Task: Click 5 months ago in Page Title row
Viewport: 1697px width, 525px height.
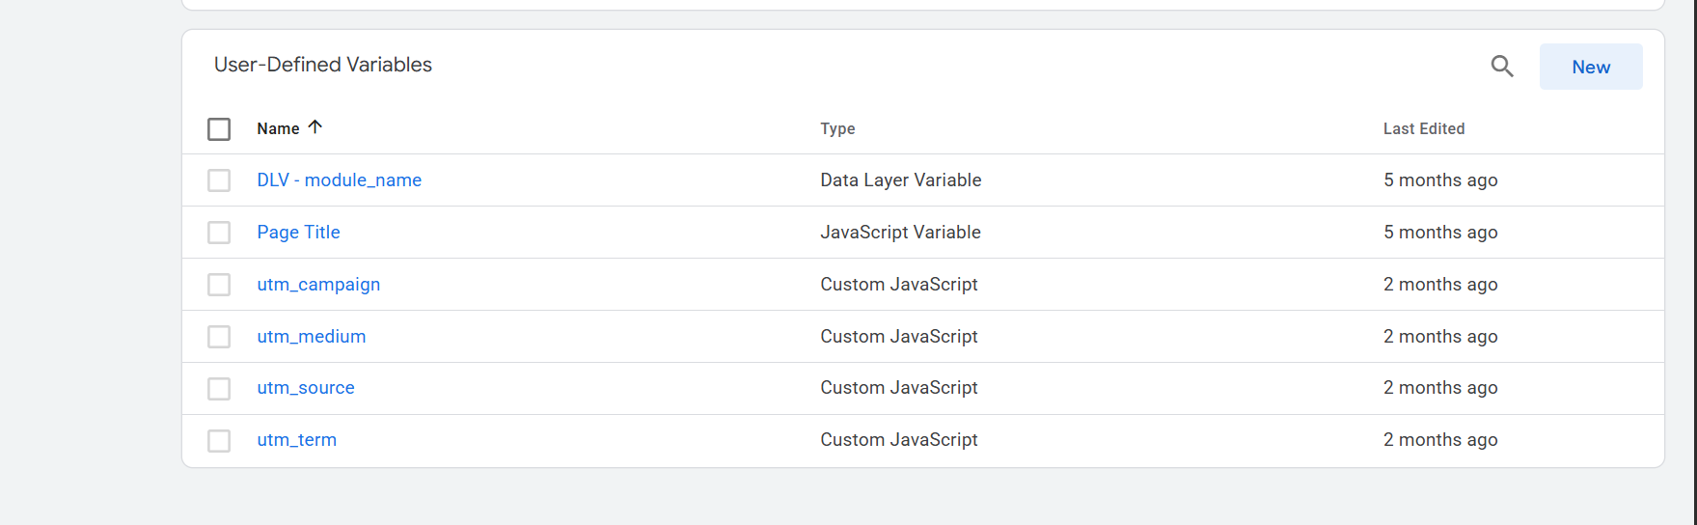Action: pyautogui.click(x=1440, y=233)
